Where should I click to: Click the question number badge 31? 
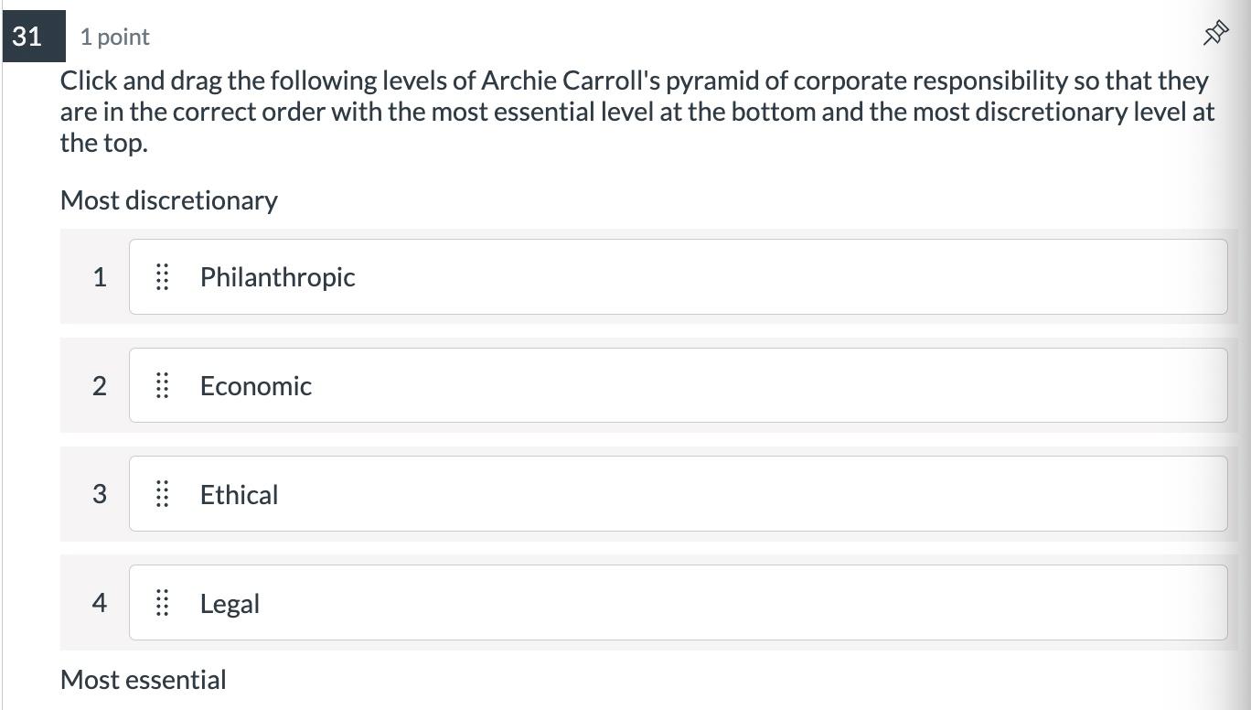[x=27, y=37]
